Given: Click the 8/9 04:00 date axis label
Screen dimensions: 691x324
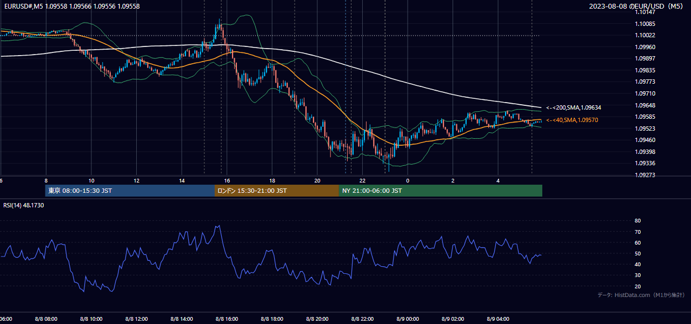Looking at the screenshot, I should pyautogui.click(x=498, y=319).
